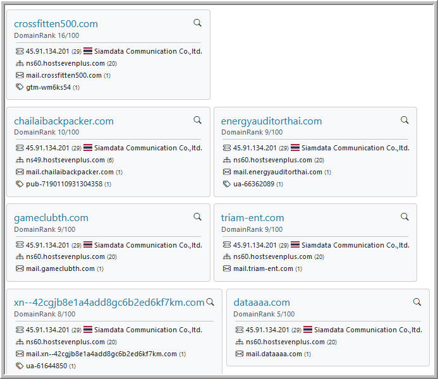This screenshot has width=438, height=379.
Task: Click the Thailand flag in crossfitten500.com card
Action: coord(88,51)
